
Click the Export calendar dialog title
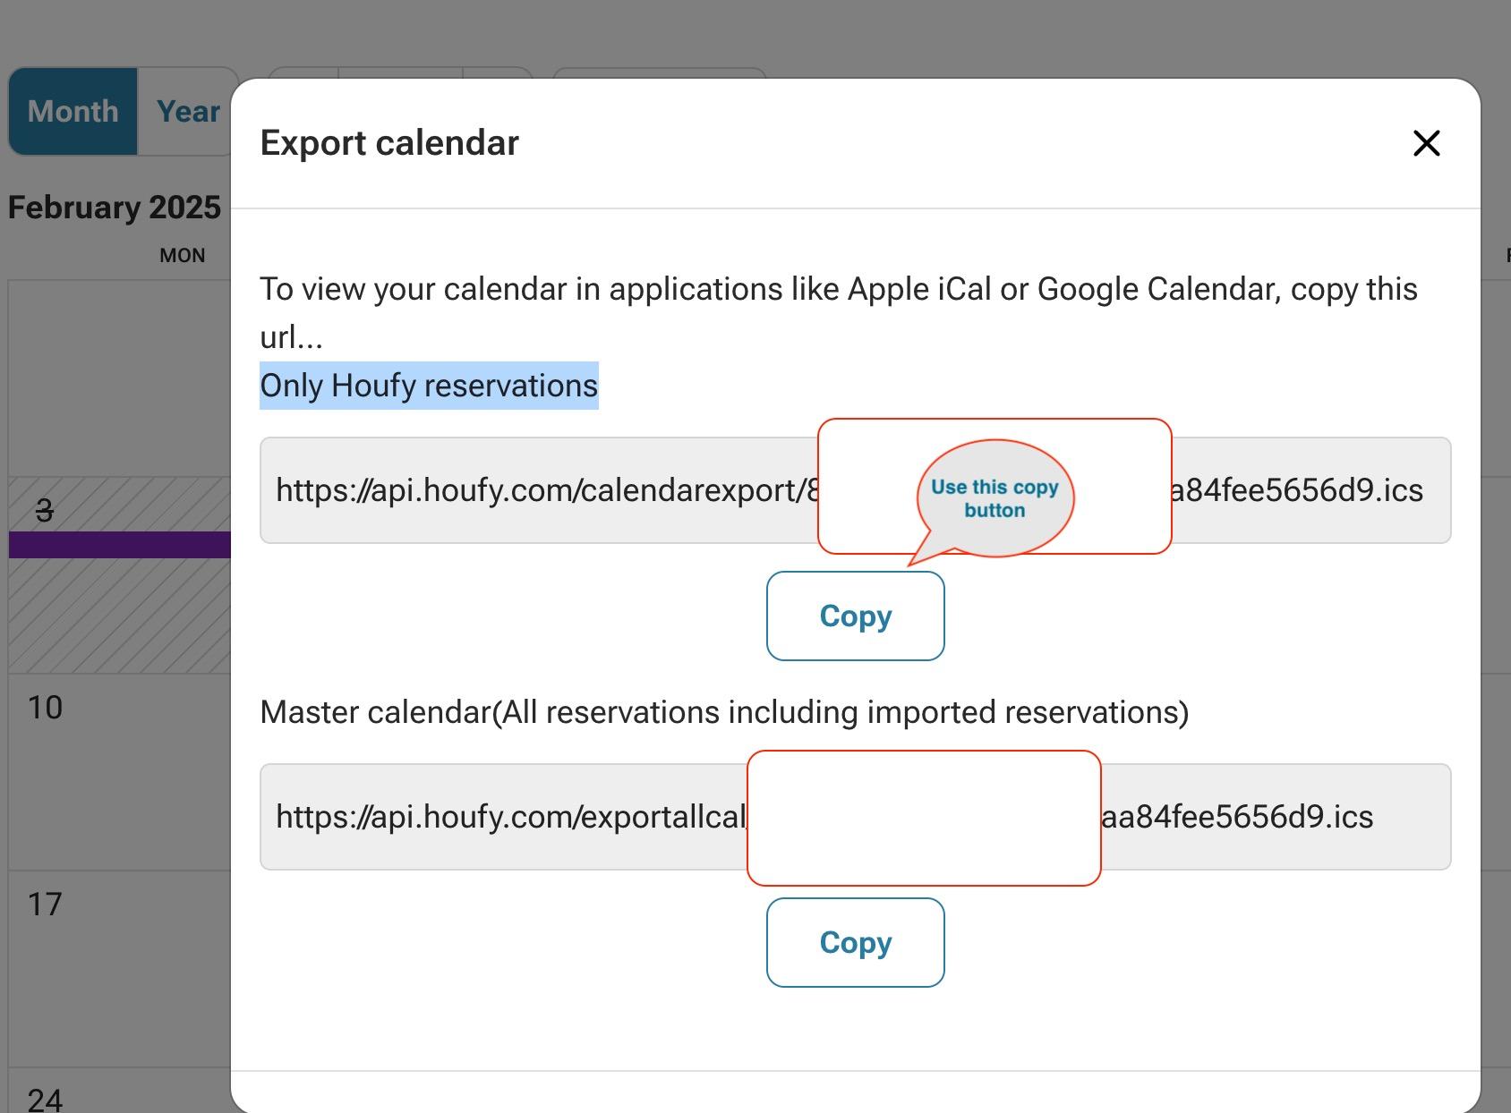389,143
